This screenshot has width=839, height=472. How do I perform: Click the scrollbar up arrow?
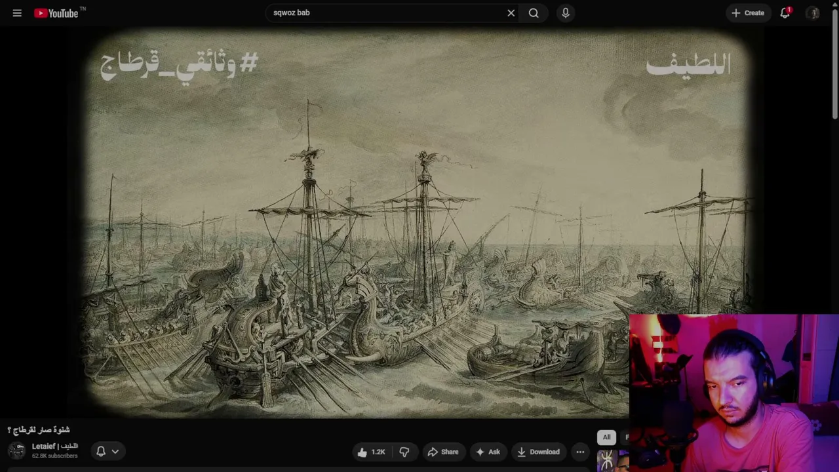(x=834, y=5)
